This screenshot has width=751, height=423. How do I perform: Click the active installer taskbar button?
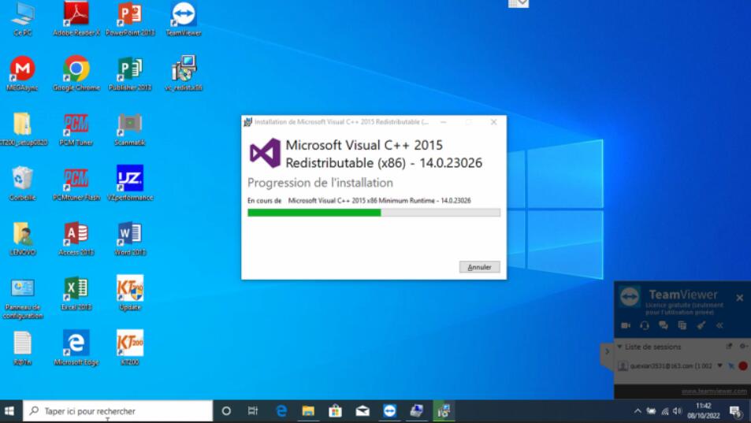[x=444, y=411]
